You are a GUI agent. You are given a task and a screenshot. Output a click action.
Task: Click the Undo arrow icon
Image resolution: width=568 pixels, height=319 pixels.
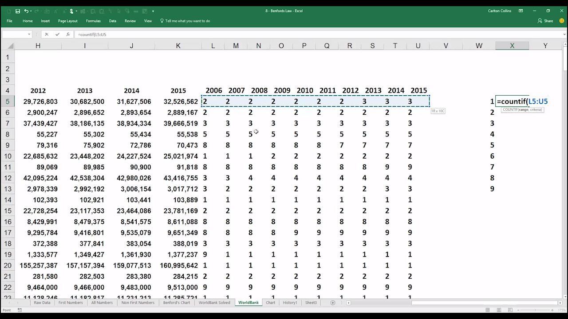click(26, 11)
